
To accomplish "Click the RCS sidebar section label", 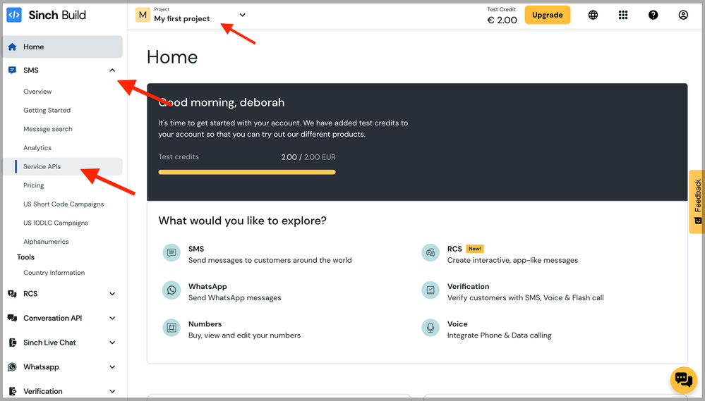I will [30, 294].
